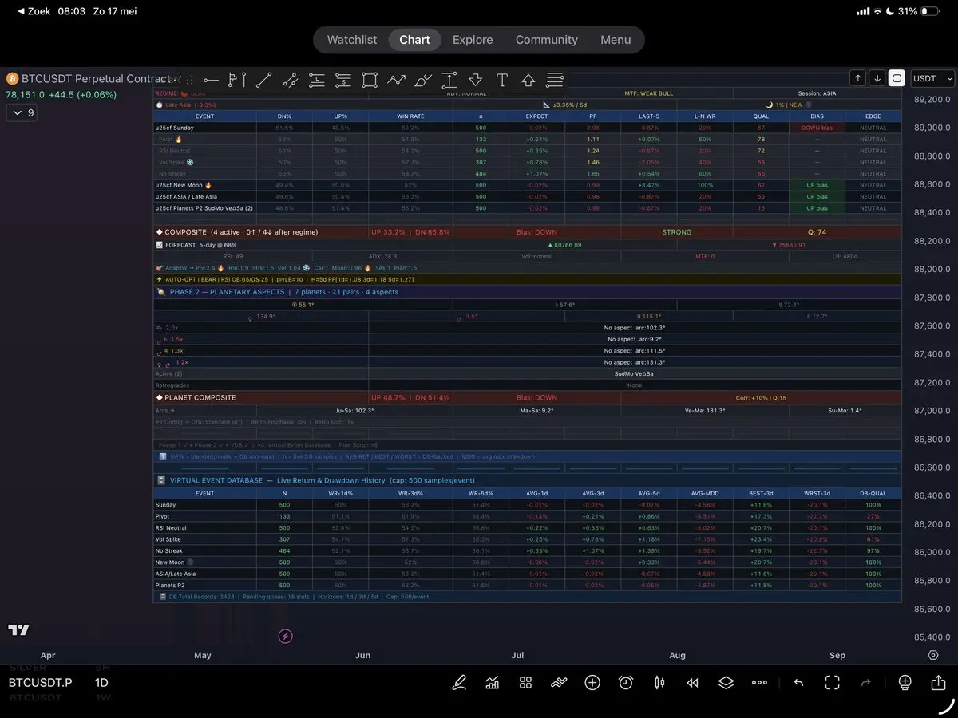
Task: Open the compare symbols icon
Action: click(559, 683)
